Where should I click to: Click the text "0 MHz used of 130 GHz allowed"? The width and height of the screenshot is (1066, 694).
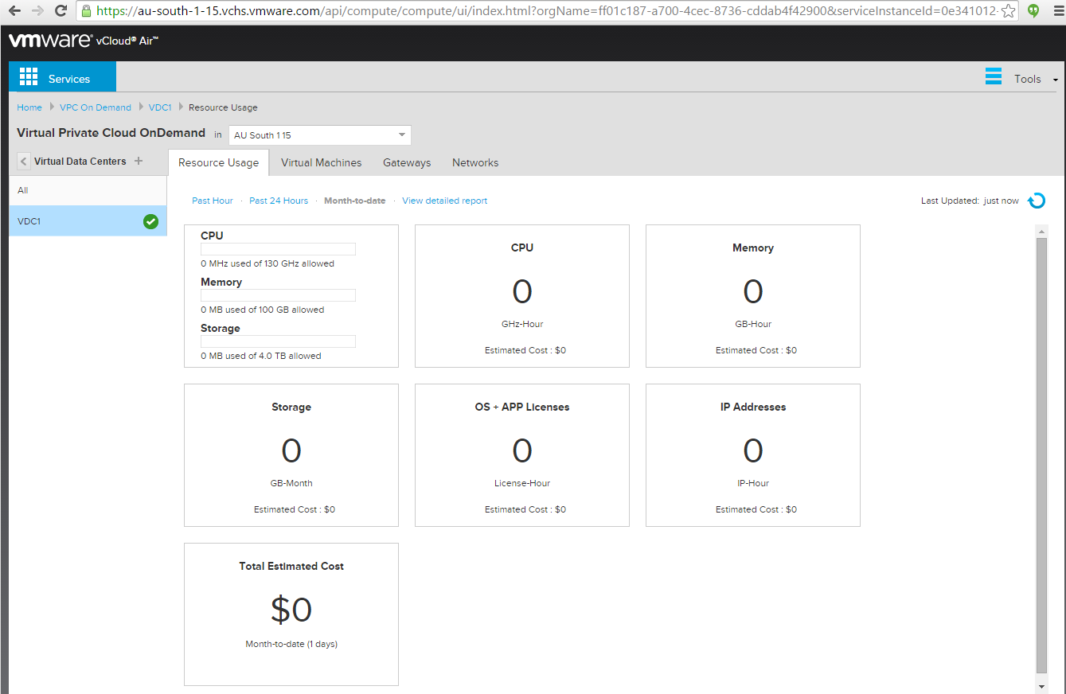[267, 263]
